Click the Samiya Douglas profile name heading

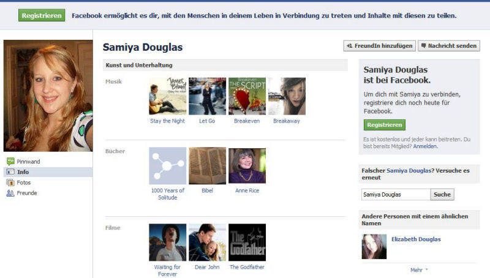pyautogui.click(x=143, y=47)
